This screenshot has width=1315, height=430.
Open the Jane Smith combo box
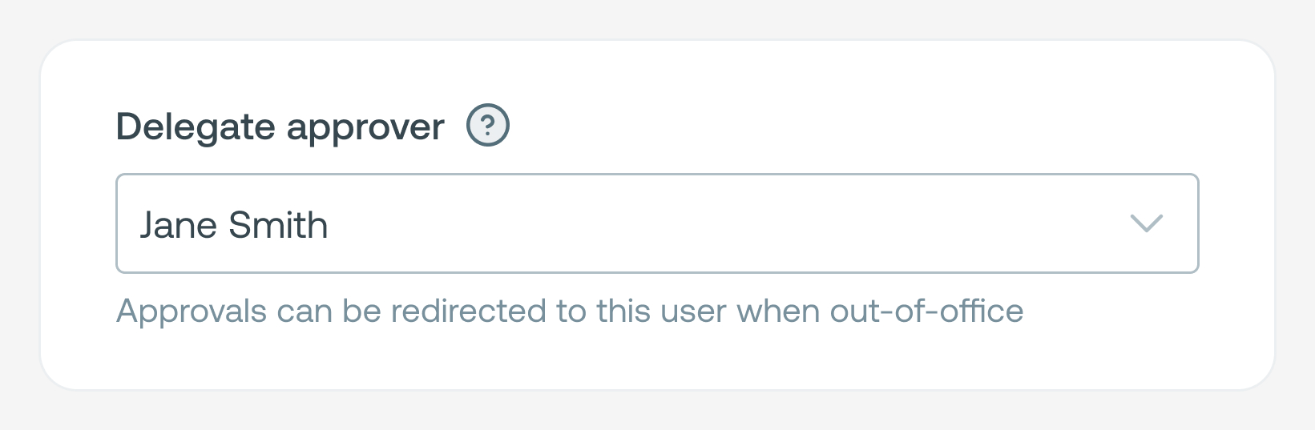(x=657, y=223)
